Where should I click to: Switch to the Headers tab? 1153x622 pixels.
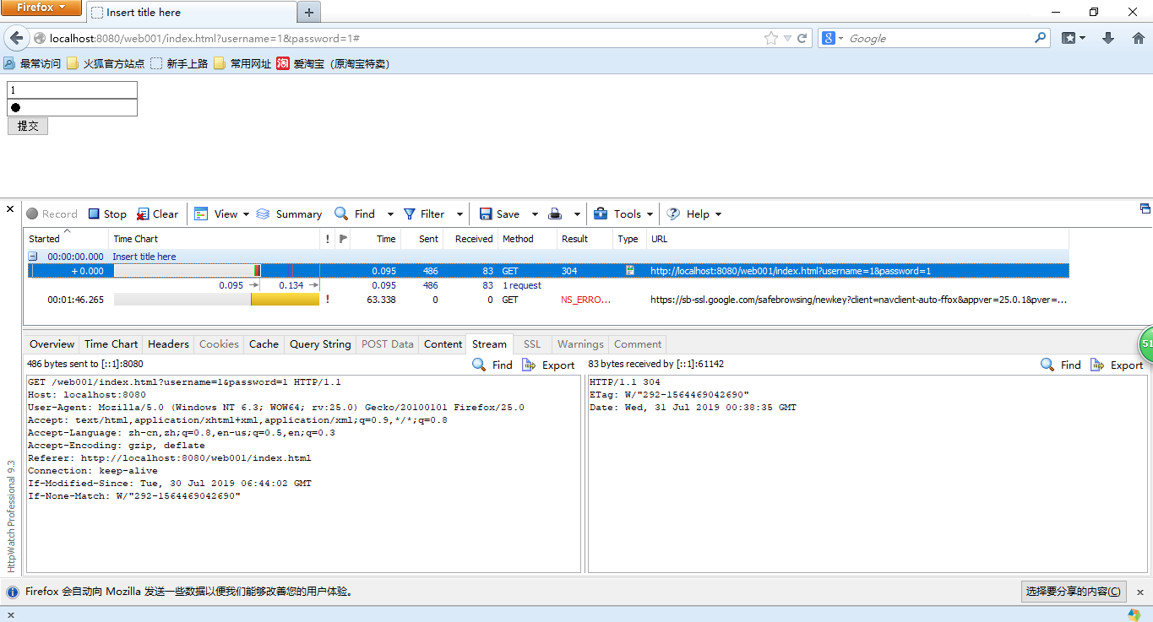click(168, 343)
